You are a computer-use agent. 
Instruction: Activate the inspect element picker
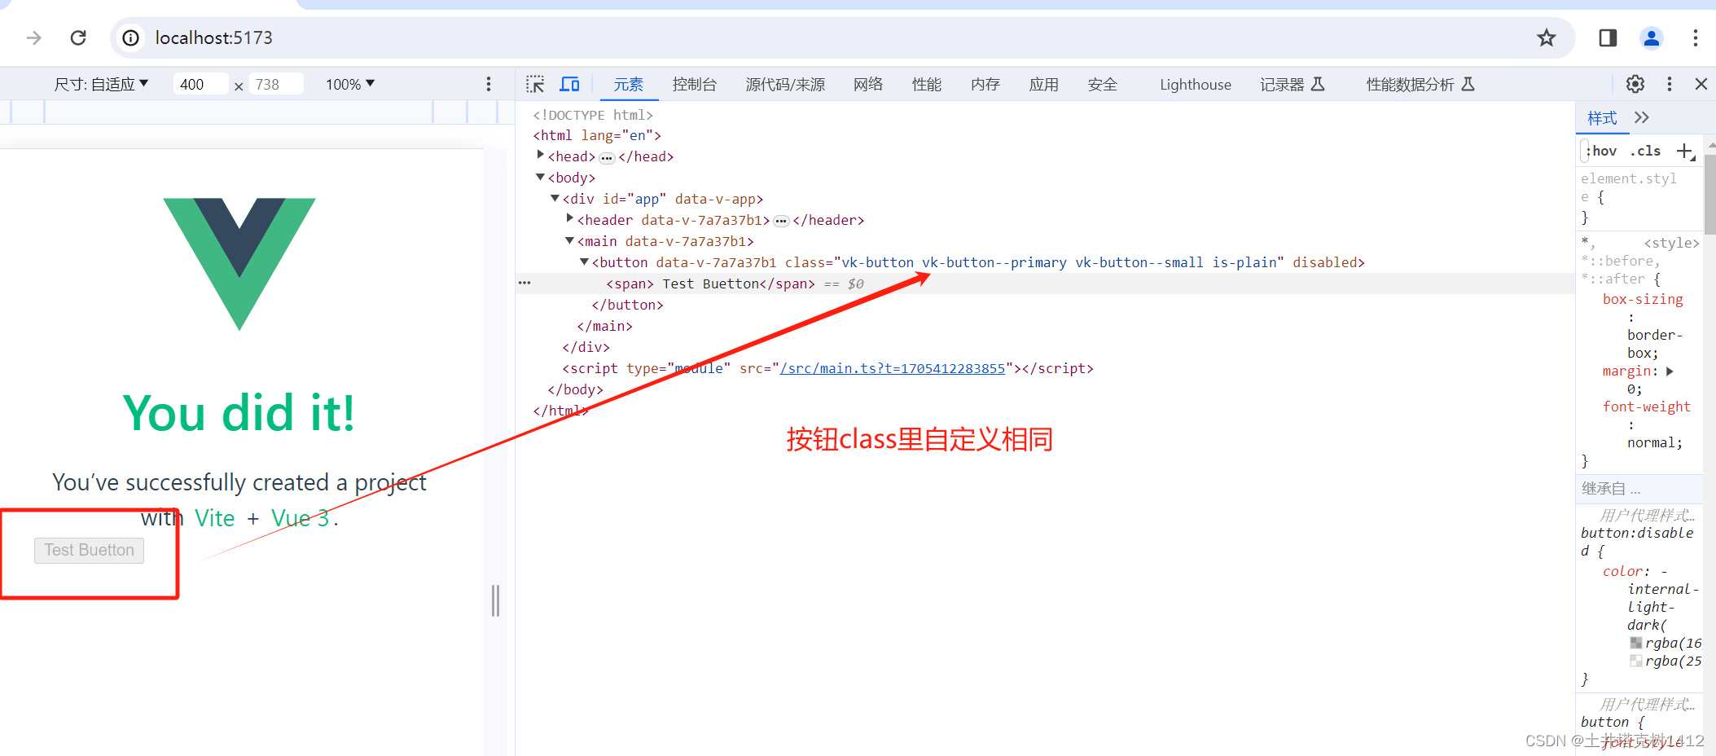click(x=535, y=84)
